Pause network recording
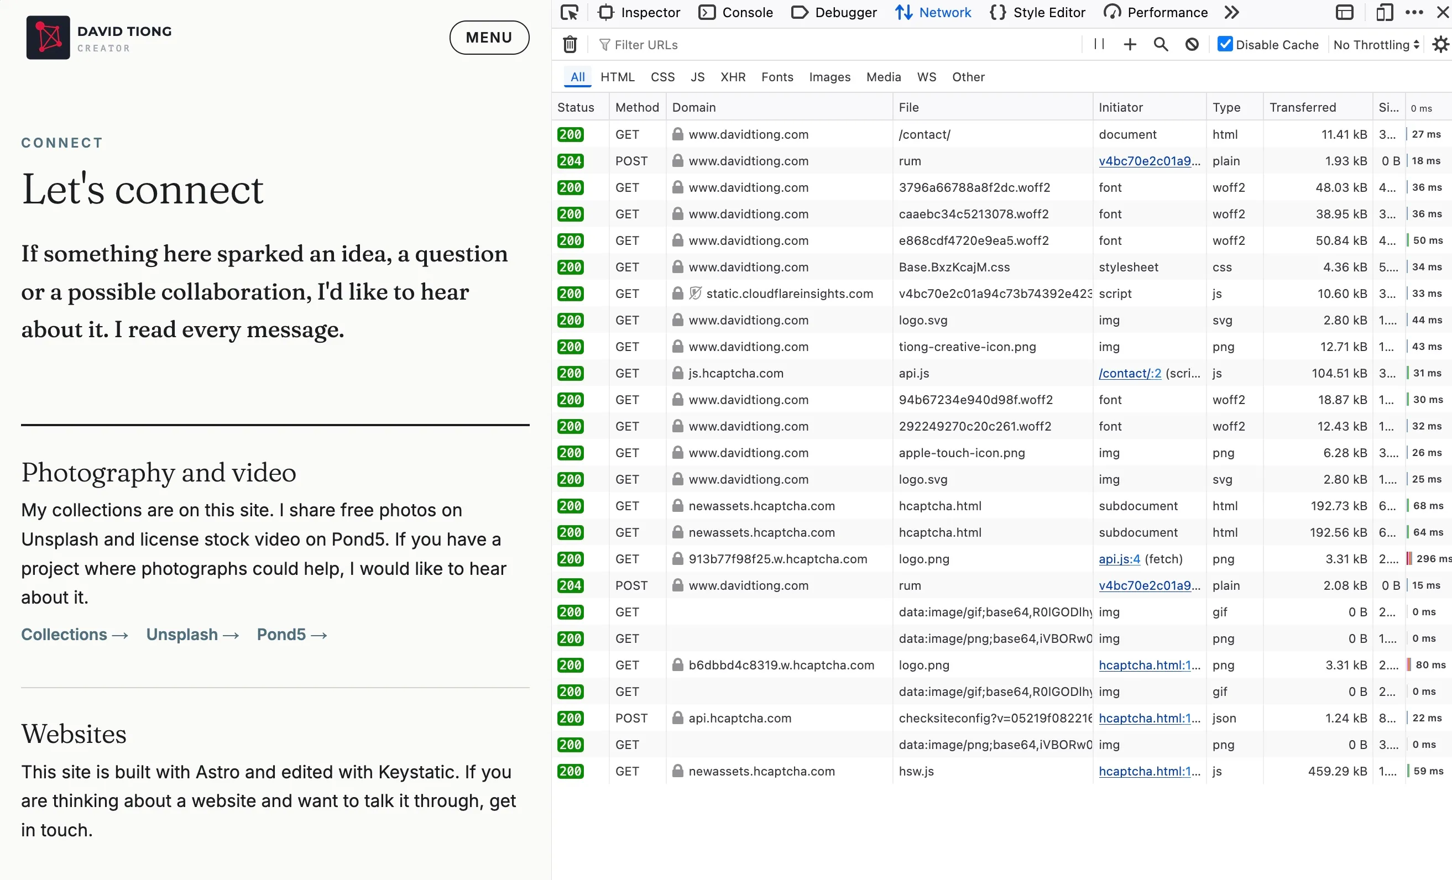 pyautogui.click(x=1099, y=44)
